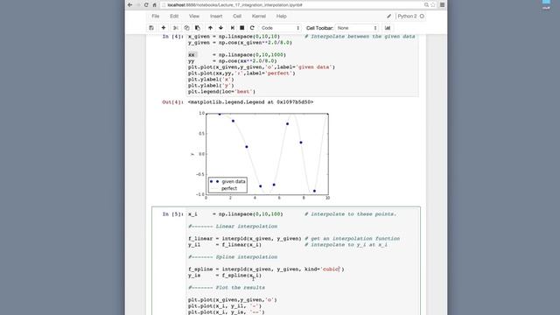Cut selected cell using scissors icon
This screenshot has width=560, height=315.
click(175, 28)
